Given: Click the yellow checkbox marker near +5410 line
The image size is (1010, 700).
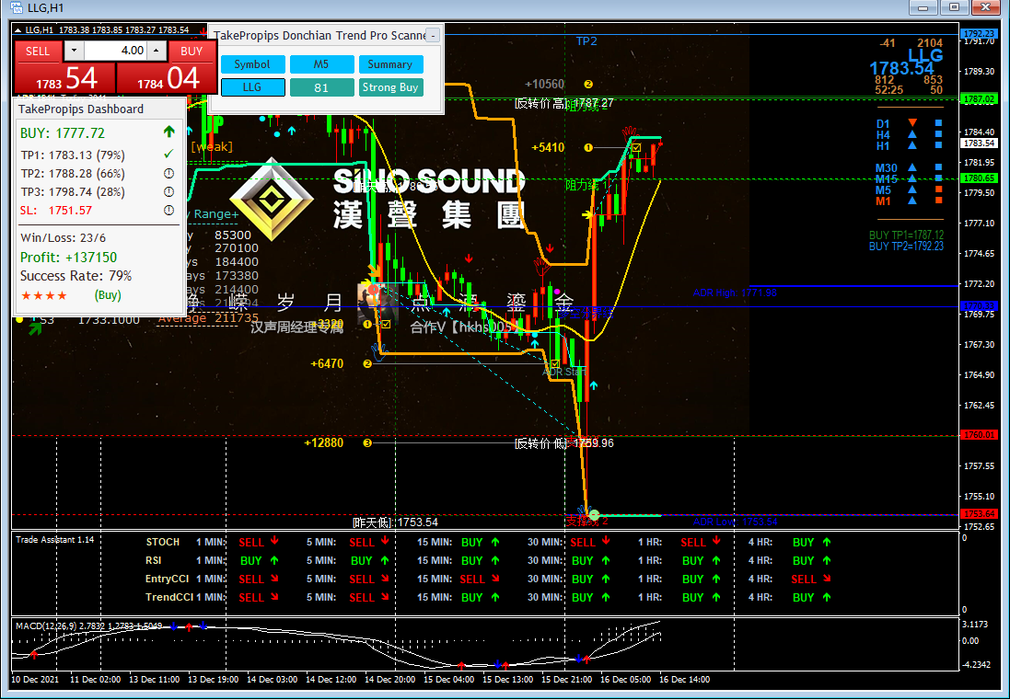Looking at the screenshot, I should 636,148.
